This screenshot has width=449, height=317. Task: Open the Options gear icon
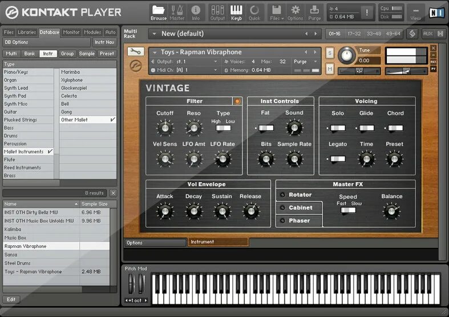(295, 10)
